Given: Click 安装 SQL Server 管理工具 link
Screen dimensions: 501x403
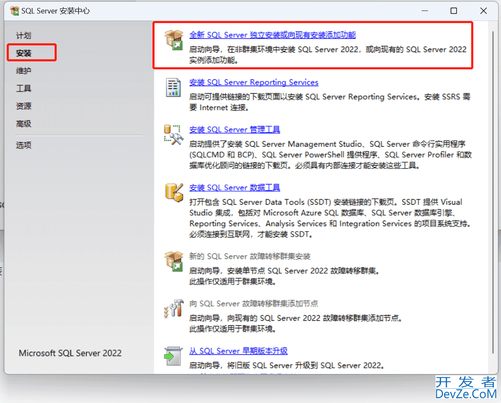Looking at the screenshot, I should click(234, 129).
